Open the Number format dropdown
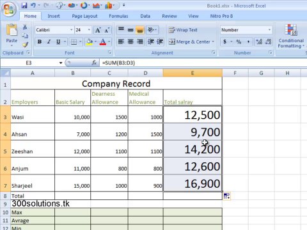 click(x=269, y=30)
